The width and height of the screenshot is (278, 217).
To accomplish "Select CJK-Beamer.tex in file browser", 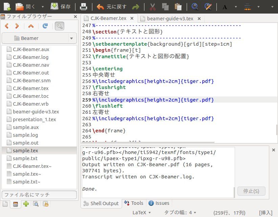I will [x=39, y=88].
